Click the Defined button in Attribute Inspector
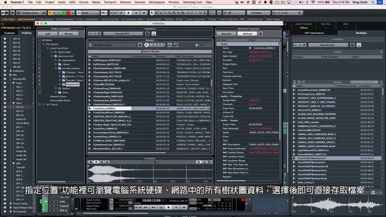 click(247, 34)
